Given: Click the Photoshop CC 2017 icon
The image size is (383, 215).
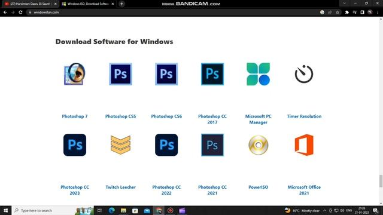Looking at the screenshot, I should tap(212, 74).
